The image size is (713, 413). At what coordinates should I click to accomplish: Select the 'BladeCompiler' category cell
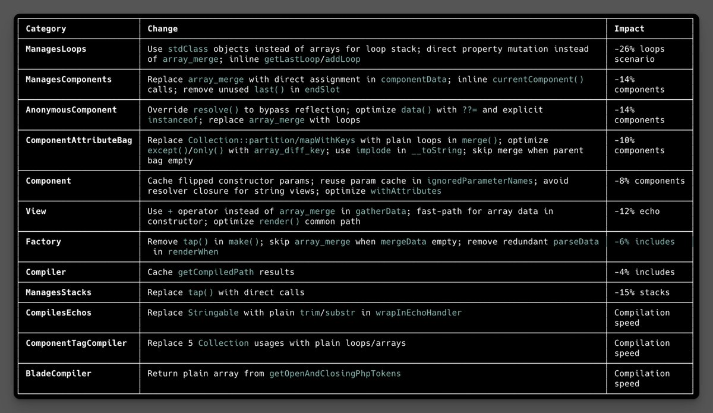tap(58, 374)
